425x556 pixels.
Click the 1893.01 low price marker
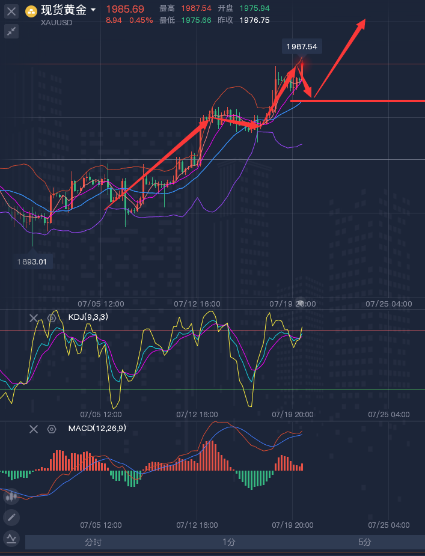click(34, 261)
